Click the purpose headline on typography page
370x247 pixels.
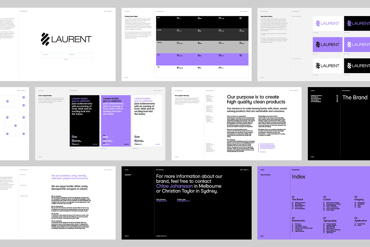[x=256, y=99]
